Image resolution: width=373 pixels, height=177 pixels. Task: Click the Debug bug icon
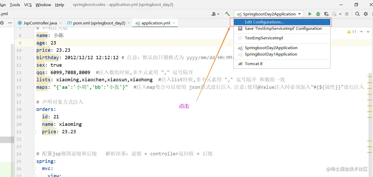pos(318,14)
